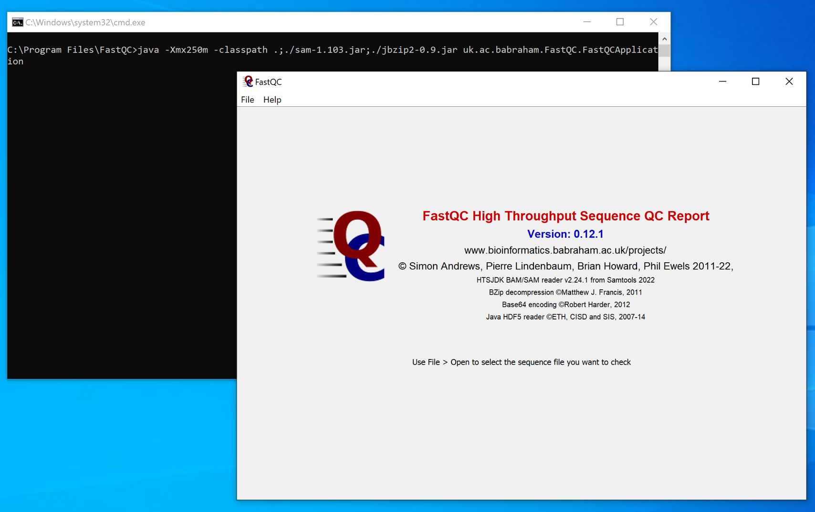
Task: Click the bioinformatics.babraham.ac.uk projects URL text
Action: [565, 250]
